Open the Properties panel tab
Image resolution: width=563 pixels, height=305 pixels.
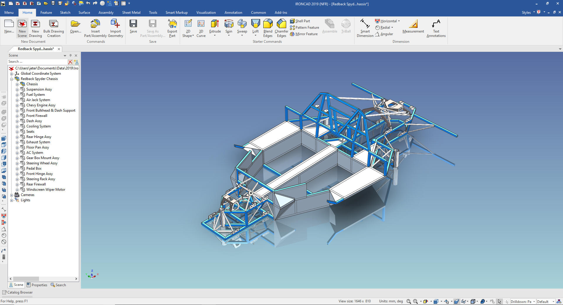pos(37,285)
